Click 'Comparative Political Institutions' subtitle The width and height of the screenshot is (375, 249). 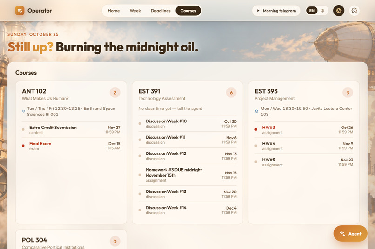[53, 247]
